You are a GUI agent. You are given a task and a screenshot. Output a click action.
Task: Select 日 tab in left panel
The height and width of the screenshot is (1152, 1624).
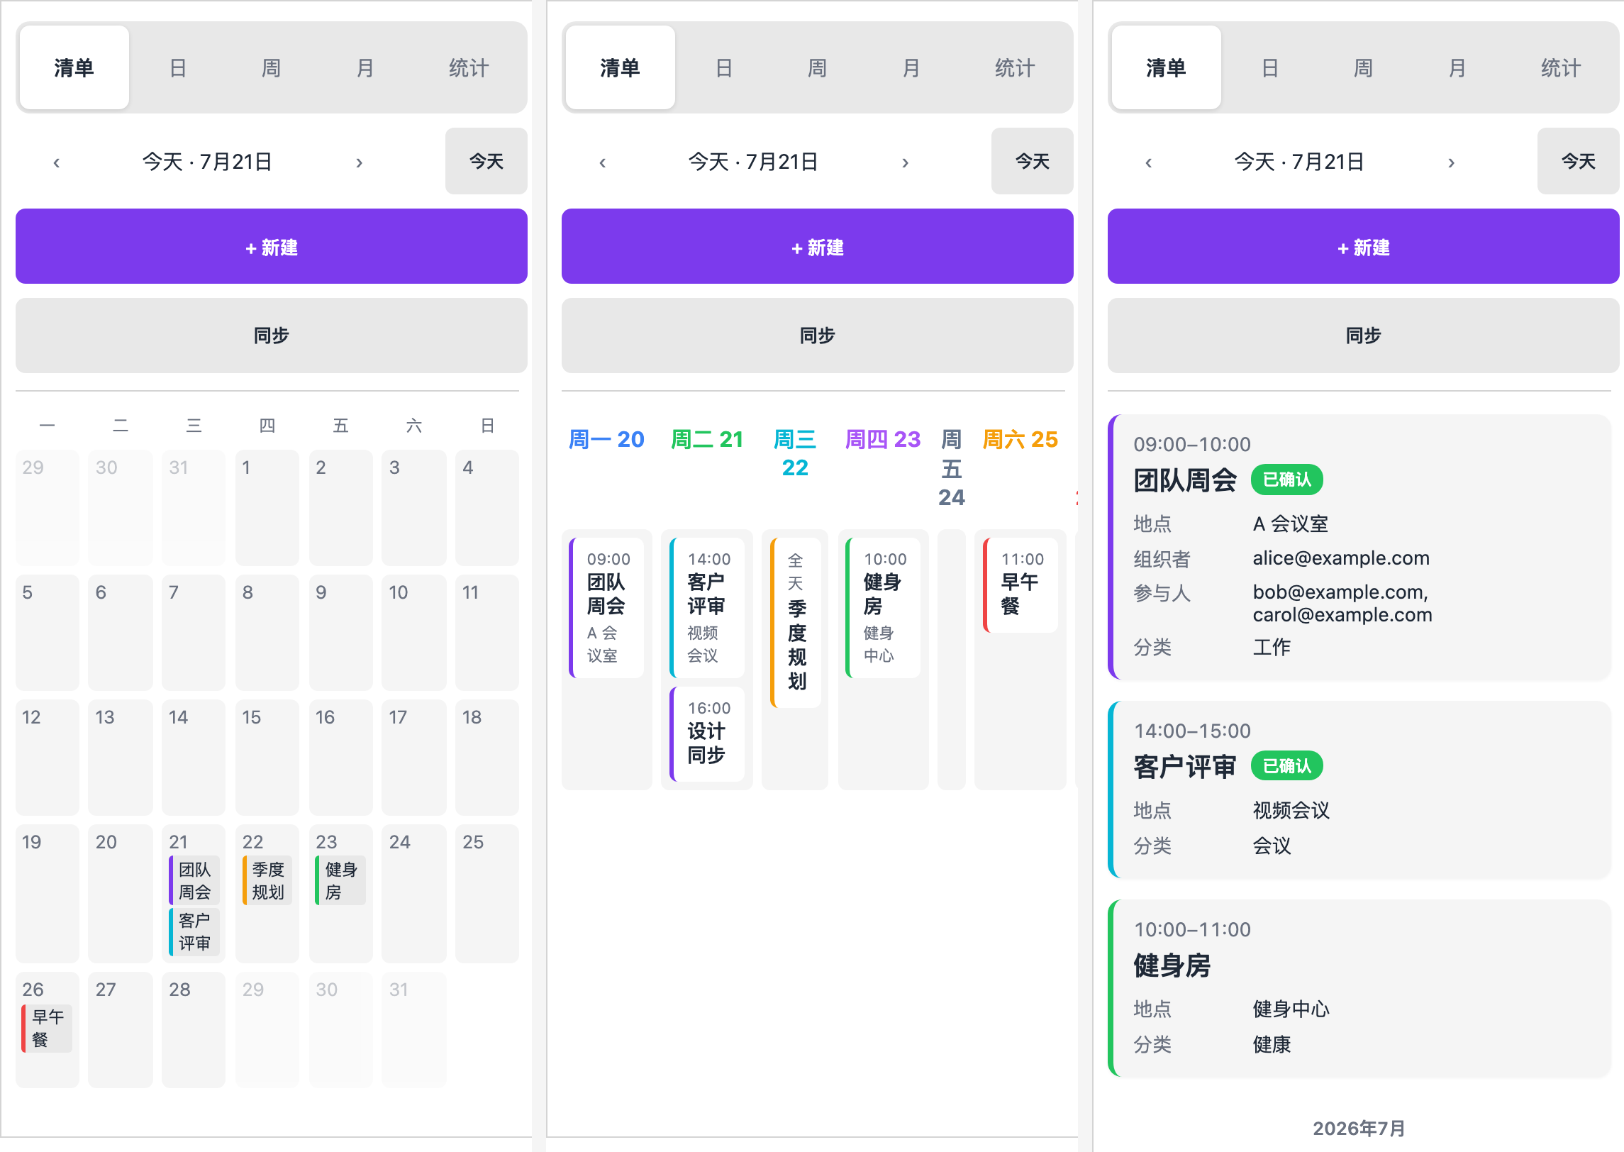click(177, 68)
